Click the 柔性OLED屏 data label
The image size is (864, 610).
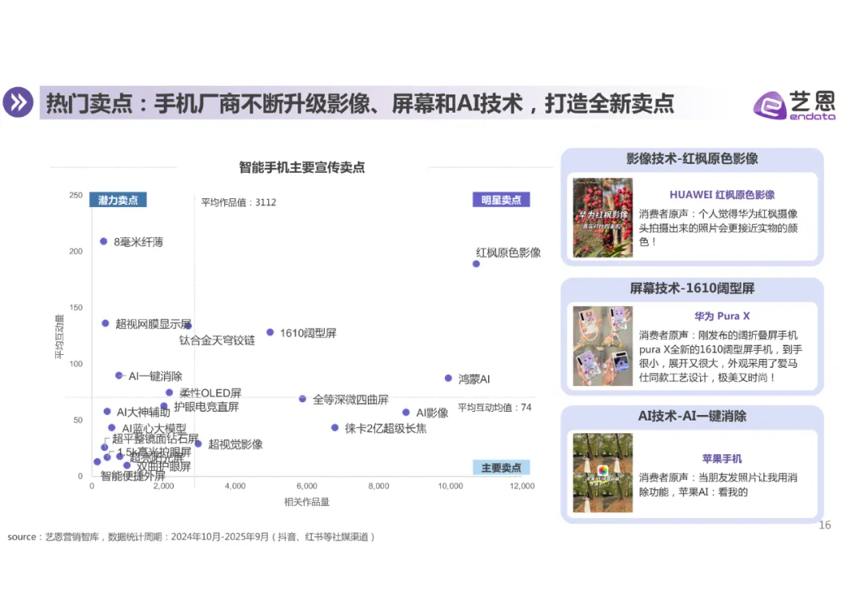(x=210, y=393)
